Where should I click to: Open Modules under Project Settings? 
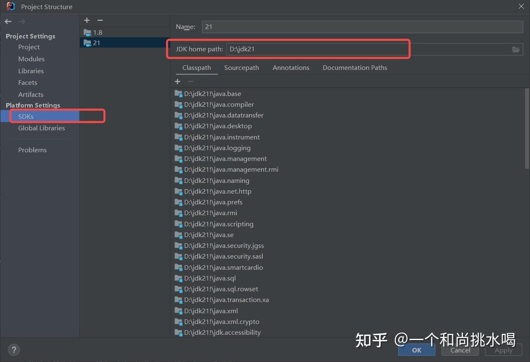point(31,59)
